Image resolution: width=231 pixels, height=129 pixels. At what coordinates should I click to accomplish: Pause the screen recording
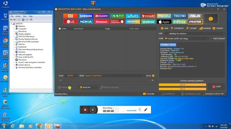92,110
